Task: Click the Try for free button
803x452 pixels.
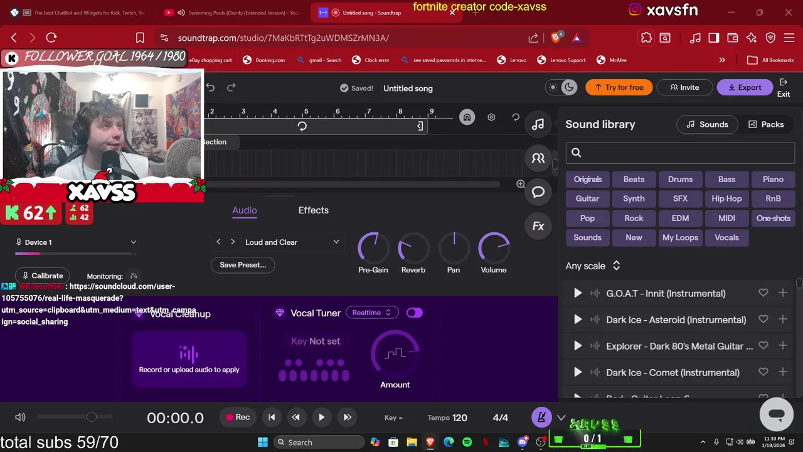Action: 619,87
